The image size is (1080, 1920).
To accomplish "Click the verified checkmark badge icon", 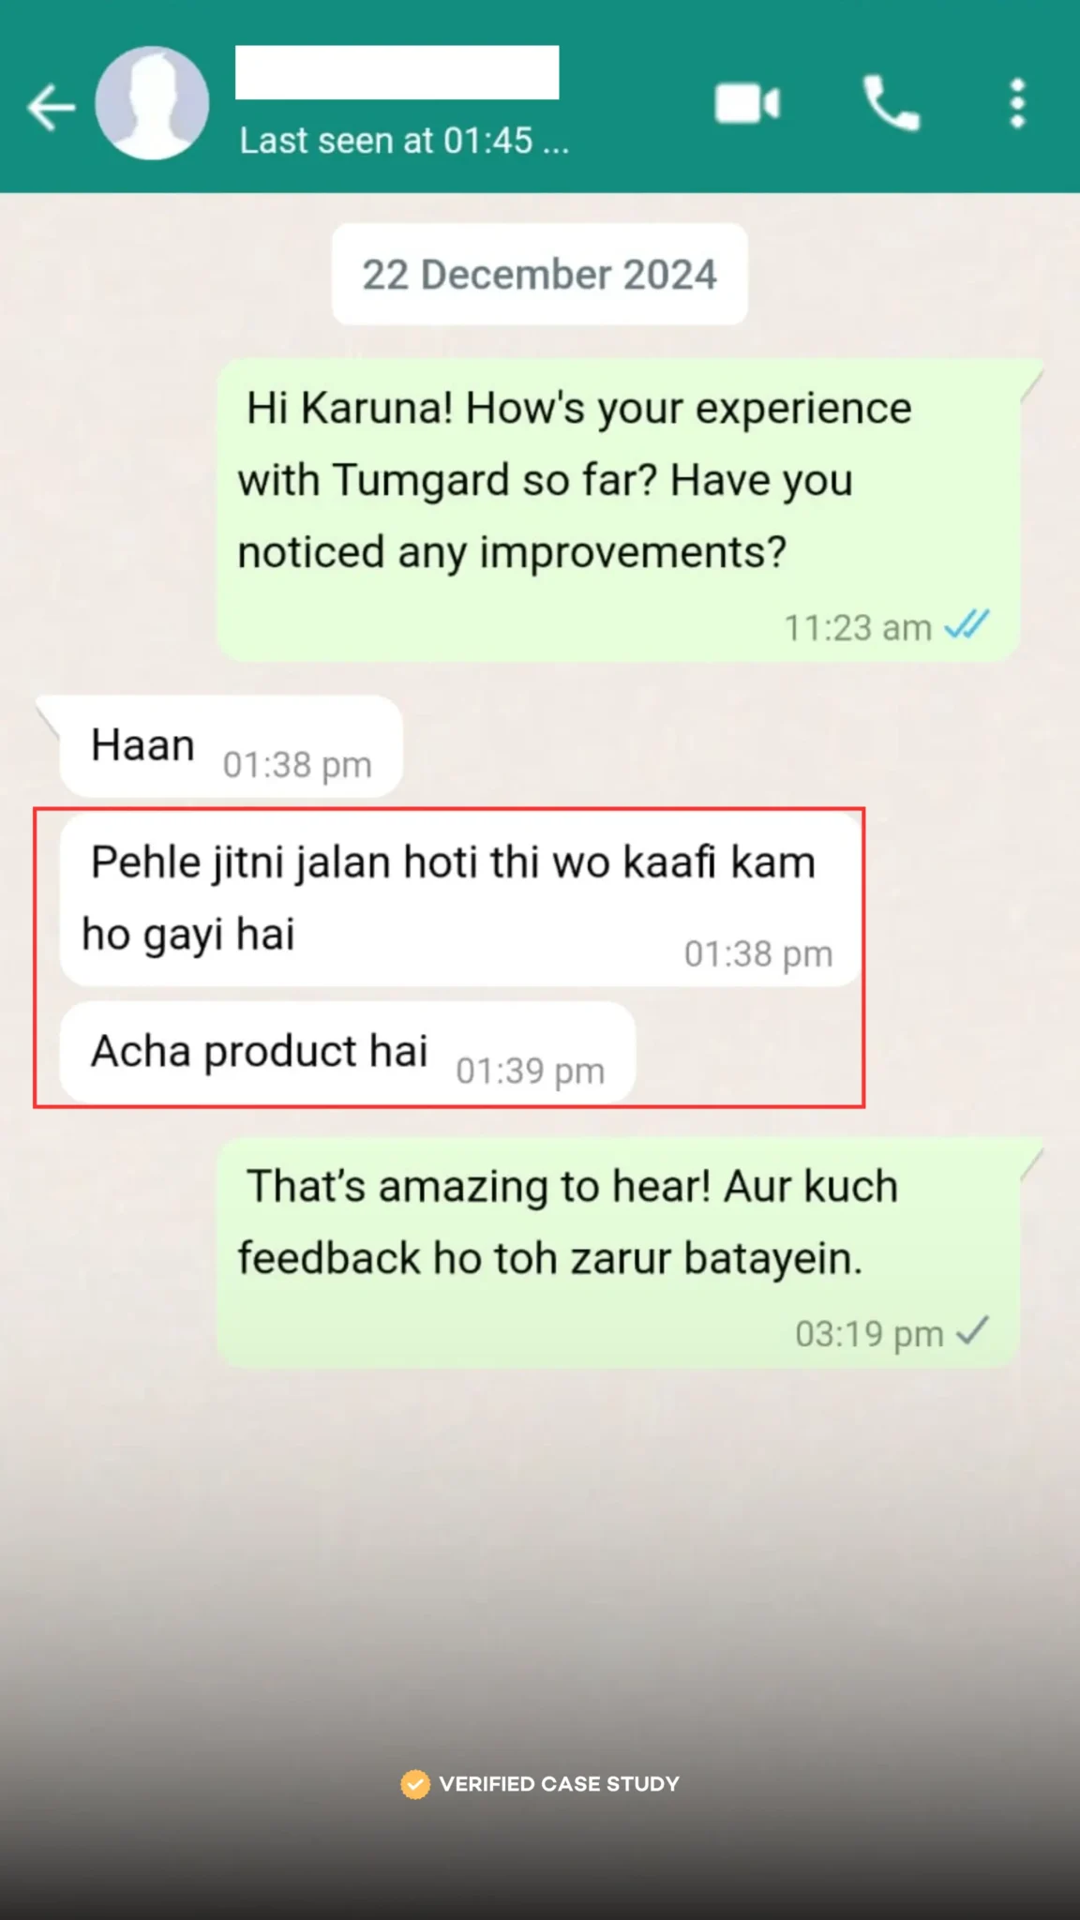I will pyautogui.click(x=415, y=1784).
